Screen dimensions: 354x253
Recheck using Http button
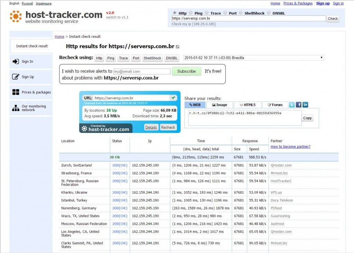(99, 58)
